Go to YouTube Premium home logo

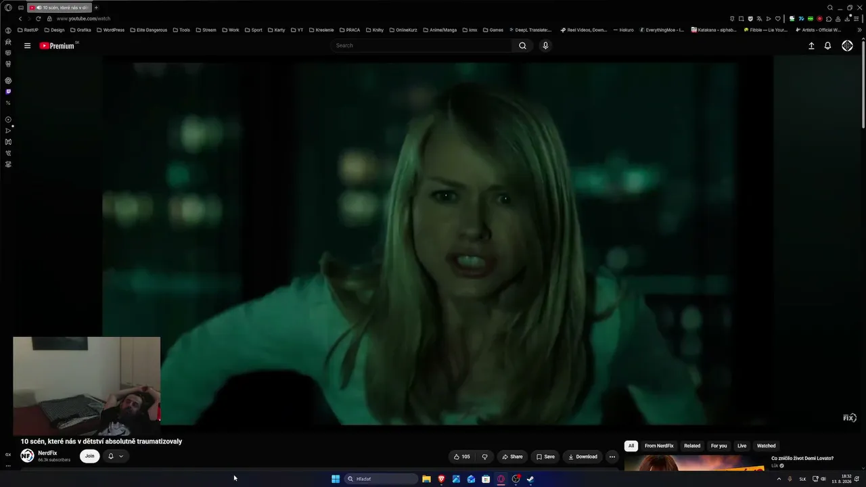(57, 46)
